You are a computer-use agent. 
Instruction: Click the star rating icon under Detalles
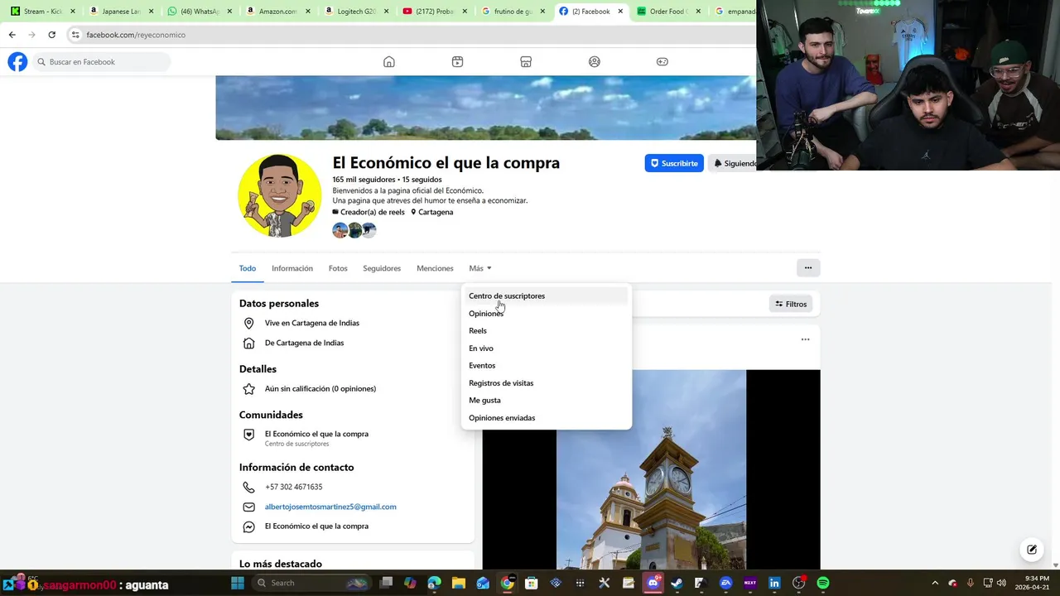tap(248, 388)
